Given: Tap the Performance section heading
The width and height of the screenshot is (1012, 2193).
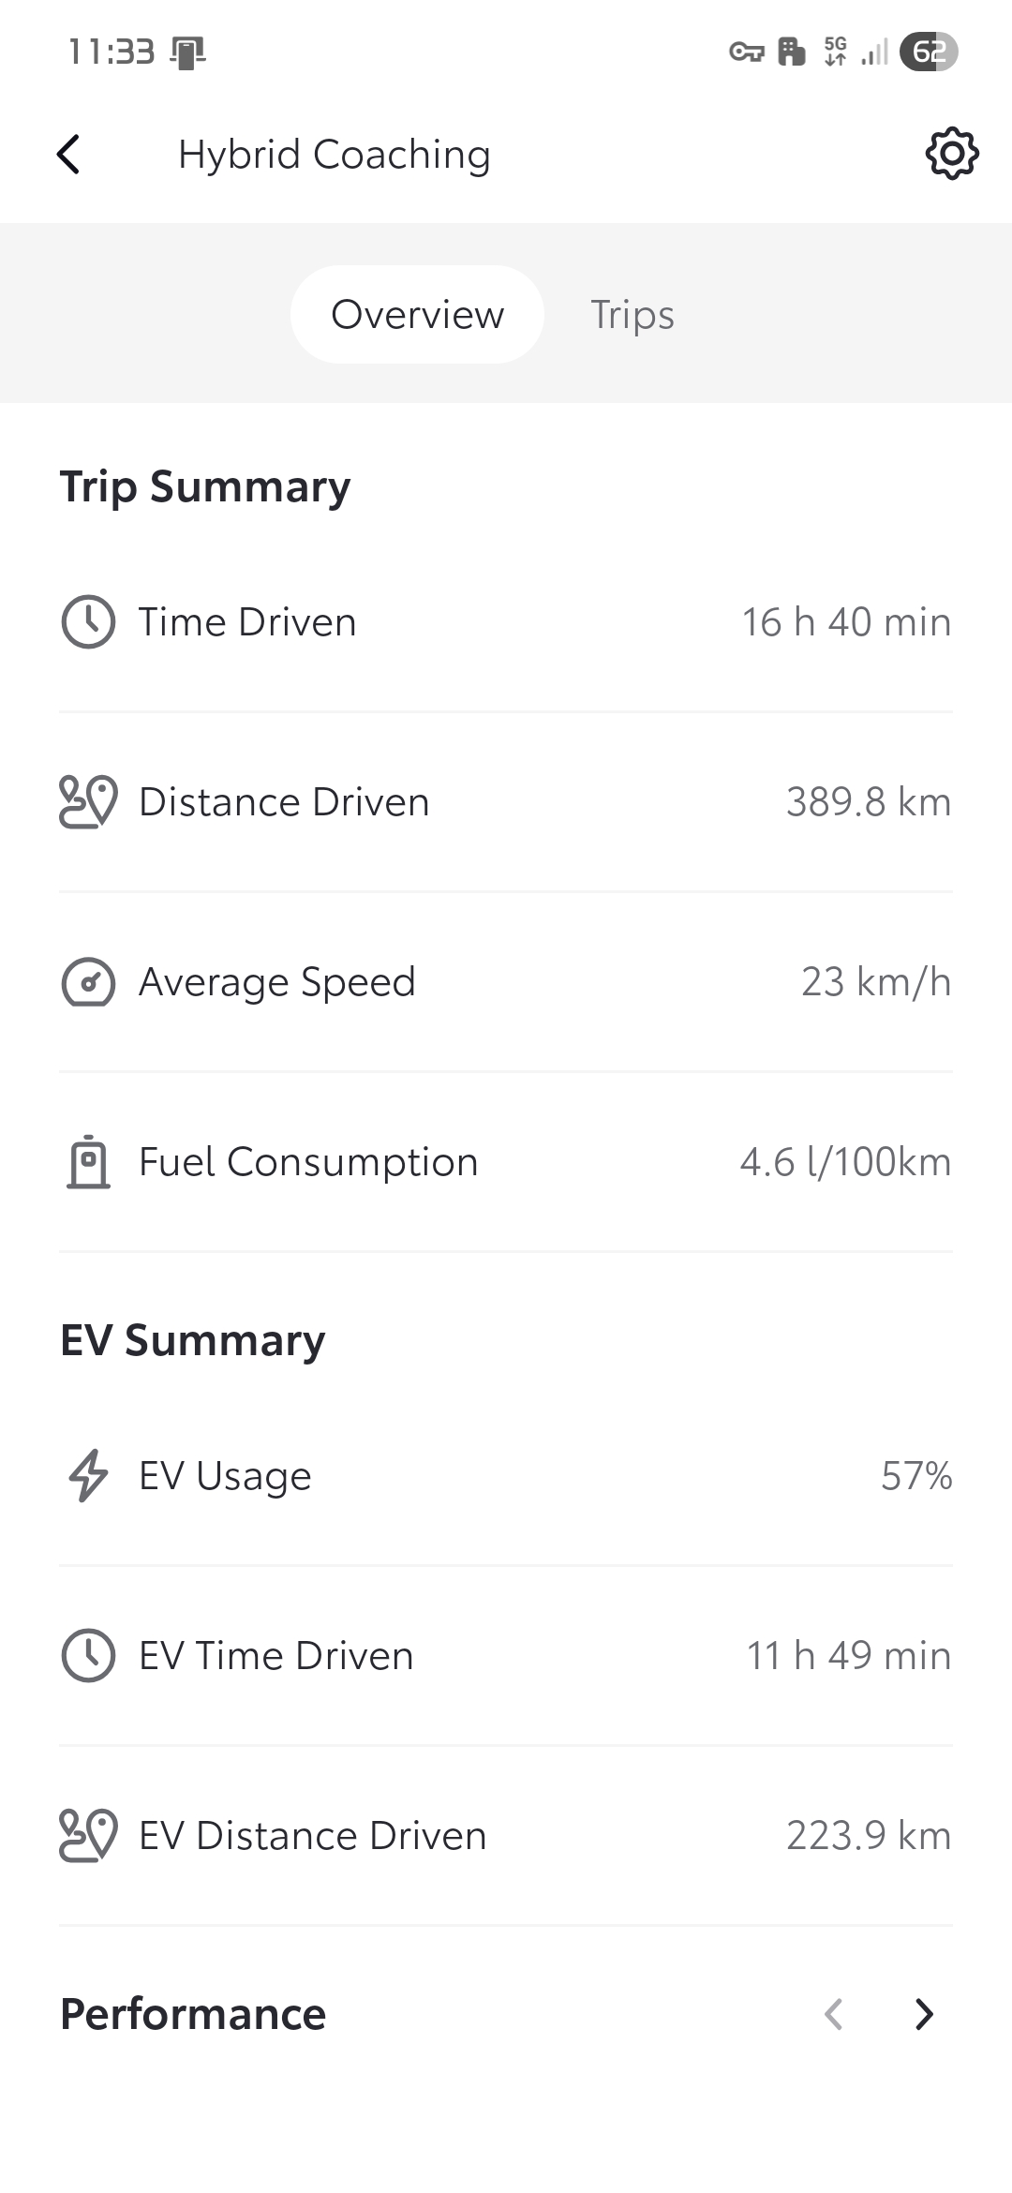Looking at the screenshot, I should click(x=193, y=2014).
